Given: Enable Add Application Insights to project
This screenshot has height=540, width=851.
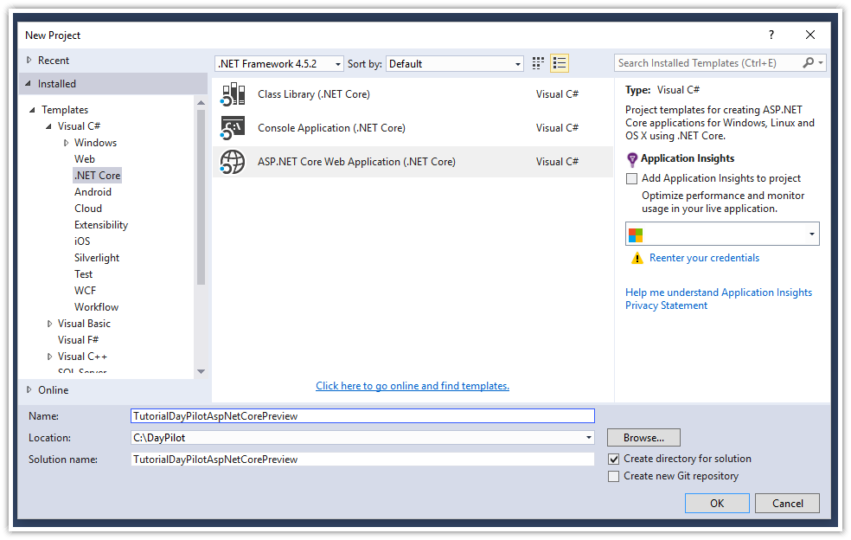Looking at the screenshot, I should [x=631, y=179].
